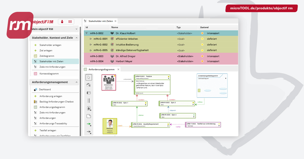Click the sidebar vertical scrollbar
This screenshot has width=304, height=159.
pos(81,81)
